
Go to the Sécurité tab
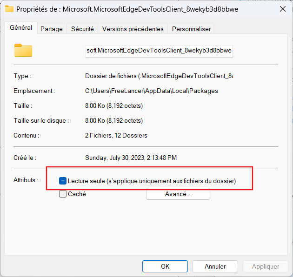[82, 29]
